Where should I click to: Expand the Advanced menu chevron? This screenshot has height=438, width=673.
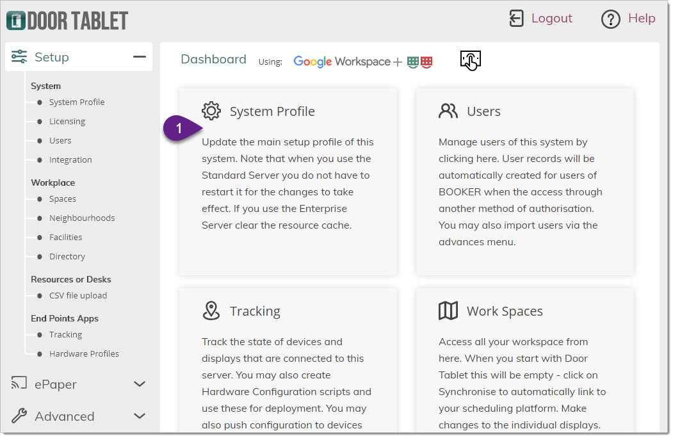[x=139, y=416]
